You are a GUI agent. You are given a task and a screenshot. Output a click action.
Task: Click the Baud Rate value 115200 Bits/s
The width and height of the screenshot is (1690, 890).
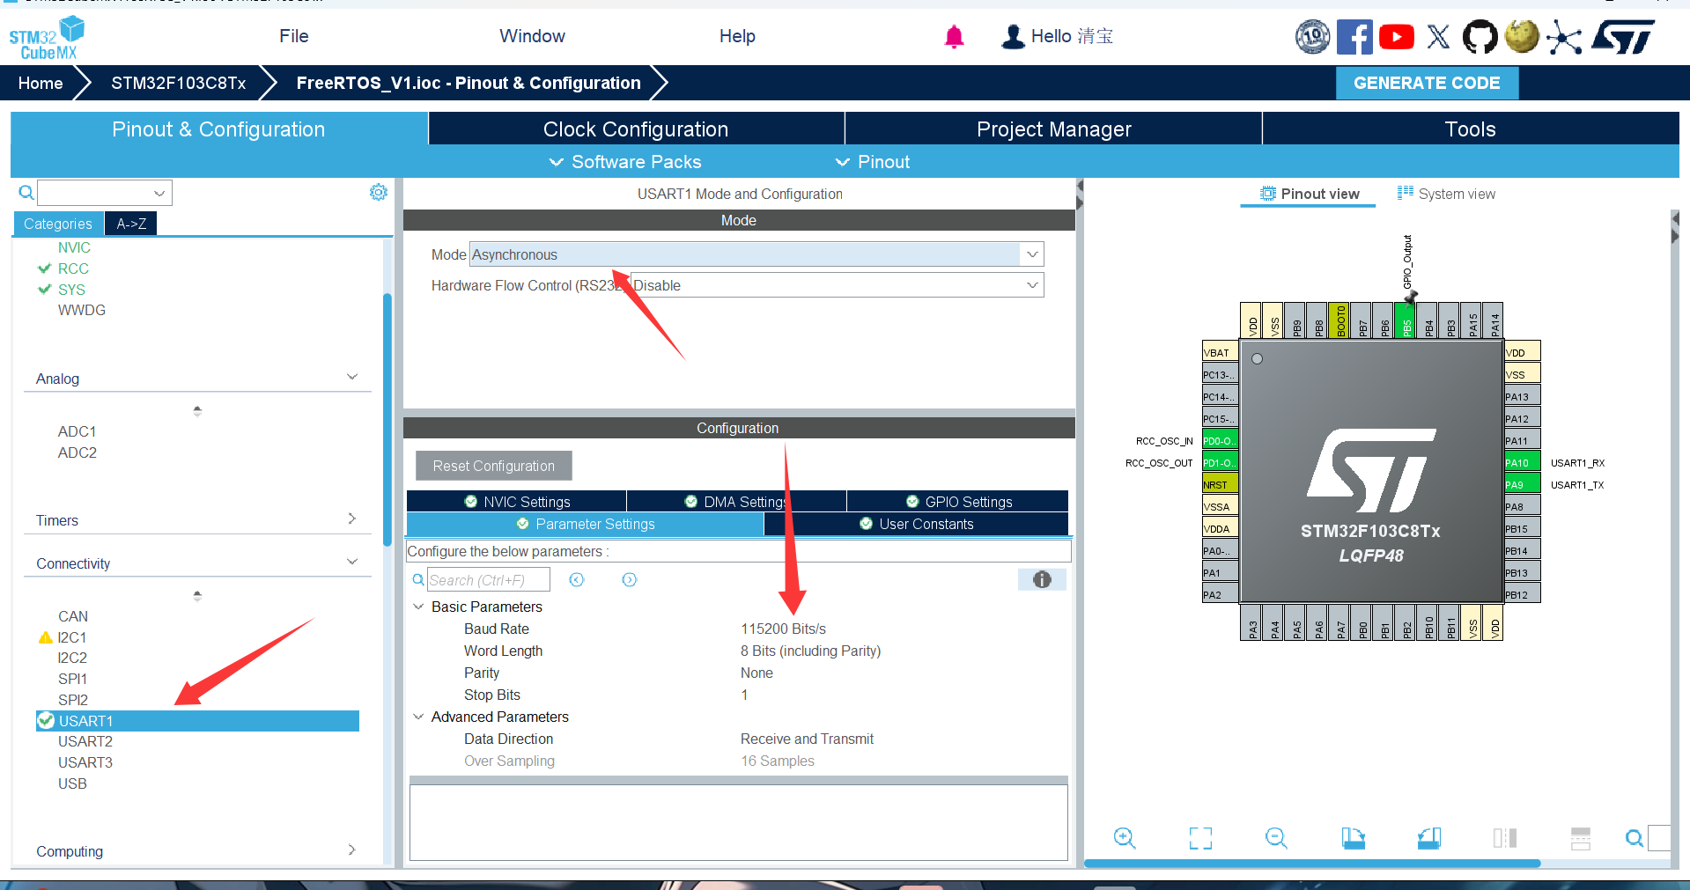(x=783, y=629)
